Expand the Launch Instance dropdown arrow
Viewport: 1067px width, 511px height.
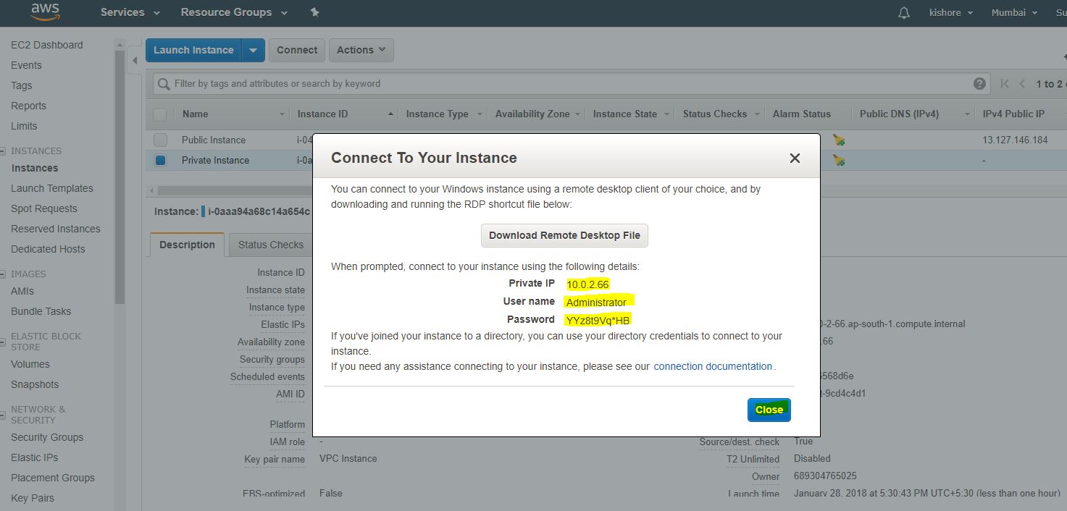(252, 50)
